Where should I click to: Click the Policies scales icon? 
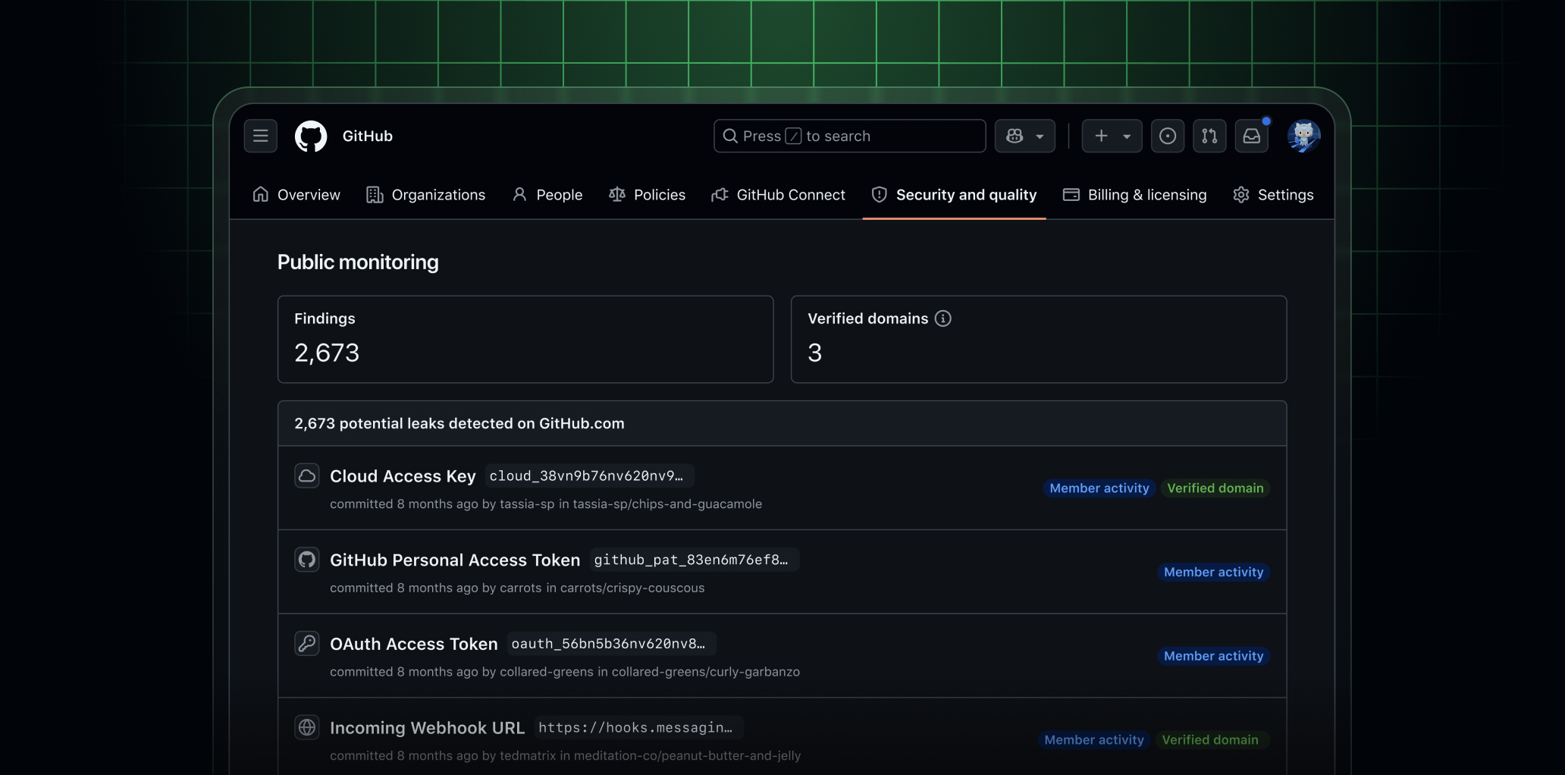(617, 195)
